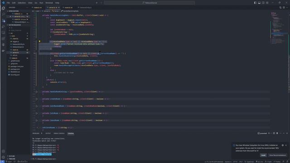
Task: Open the Docker view in activity bar
Action: [3, 50]
